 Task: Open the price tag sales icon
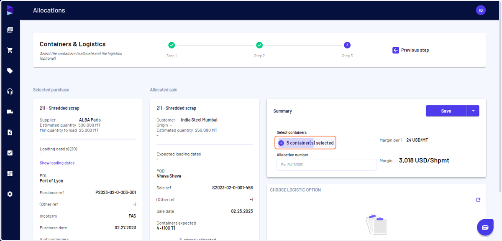[x=10, y=71]
